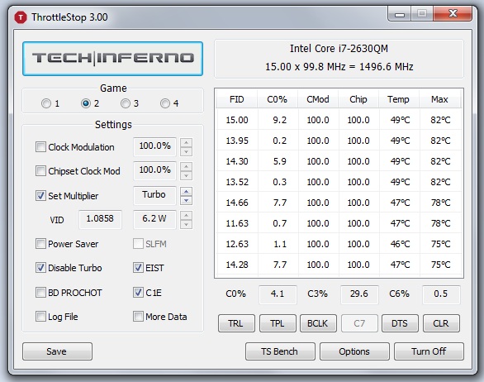Click the disabled SLFM checkbox

pyautogui.click(x=138, y=244)
